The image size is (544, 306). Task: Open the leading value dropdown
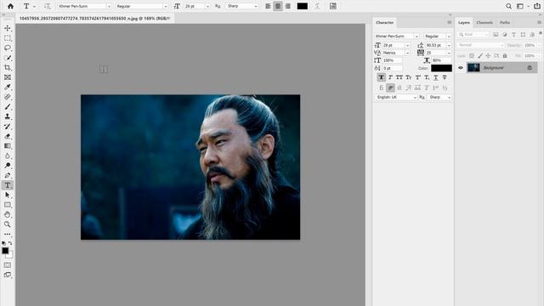(449, 45)
